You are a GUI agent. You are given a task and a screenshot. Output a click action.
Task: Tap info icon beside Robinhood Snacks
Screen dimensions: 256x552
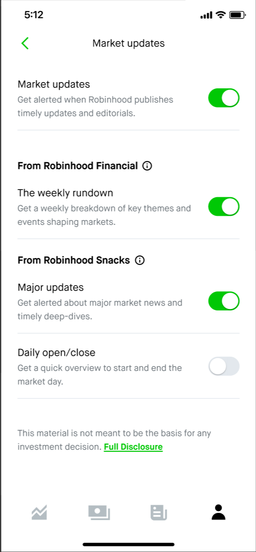pos(140,260)
